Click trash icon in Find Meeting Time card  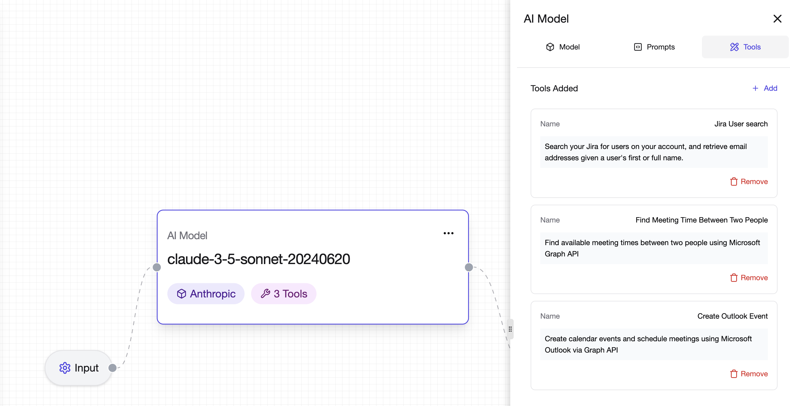pyautogui.click(x=734, y=278)
